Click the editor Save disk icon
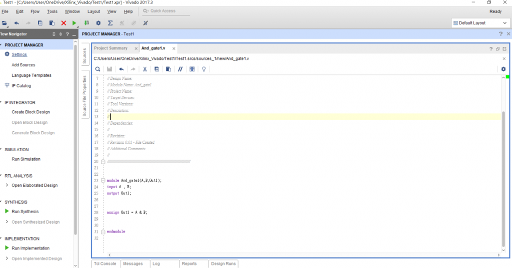This screenshot has width=512, height=268. [109, 69]
